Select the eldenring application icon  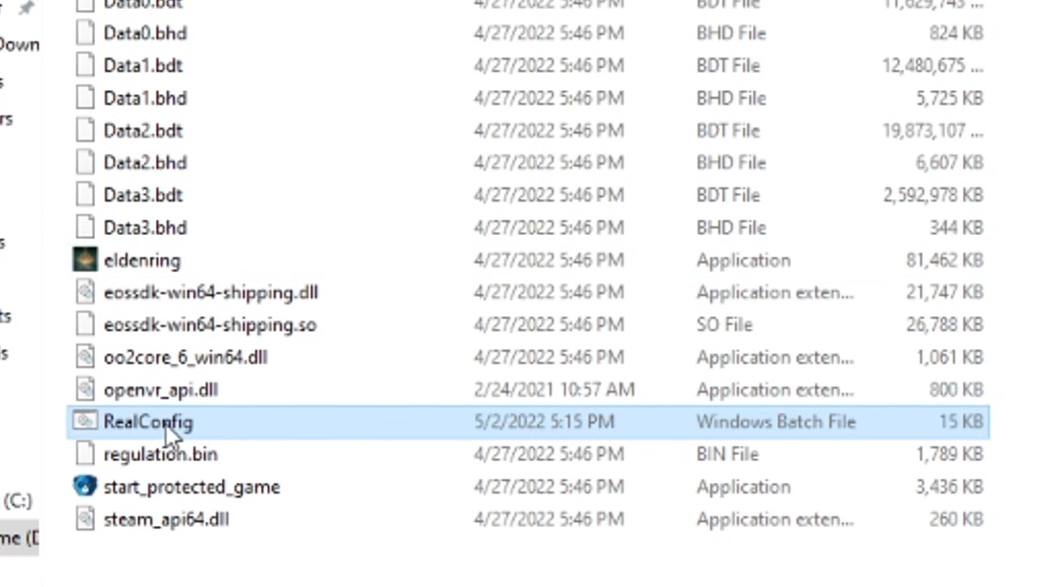[x=85, y=260]
